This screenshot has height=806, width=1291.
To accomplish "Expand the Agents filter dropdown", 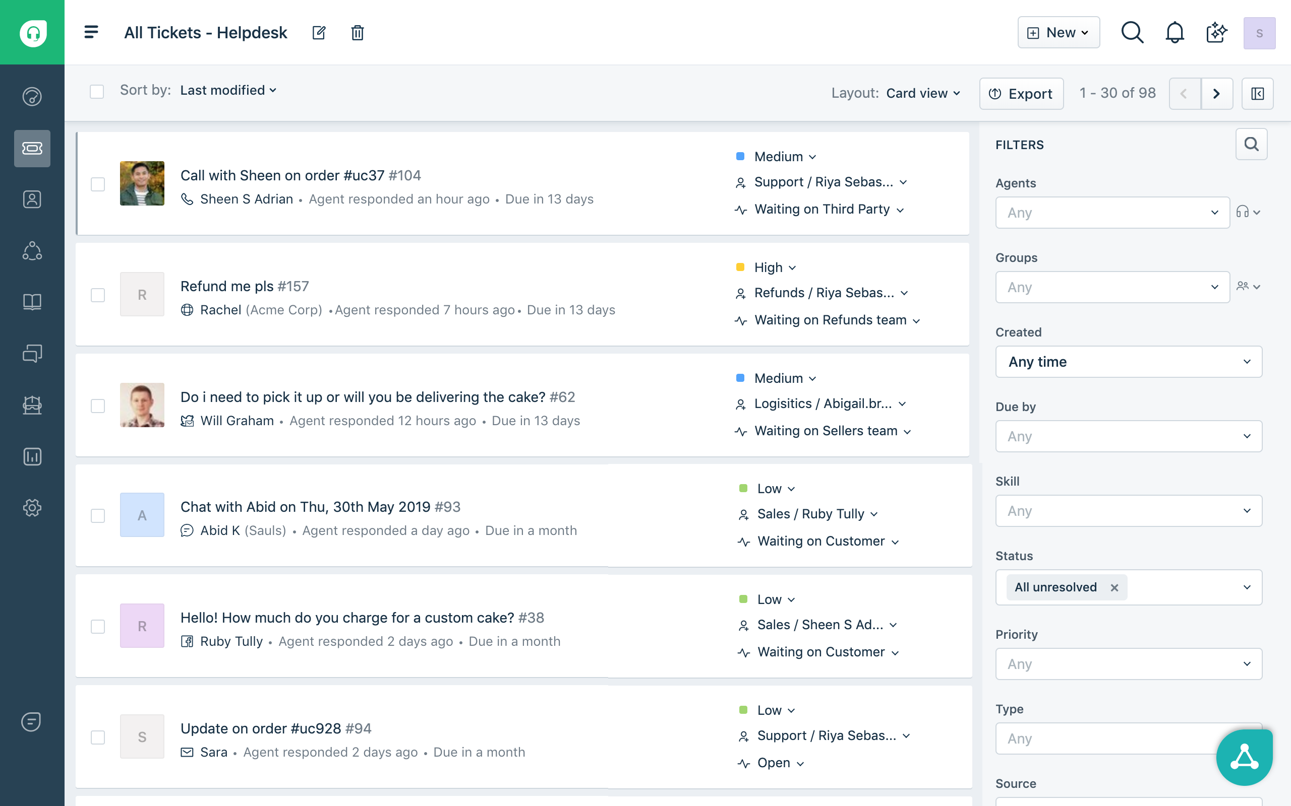I will (x=1112, y=212).
